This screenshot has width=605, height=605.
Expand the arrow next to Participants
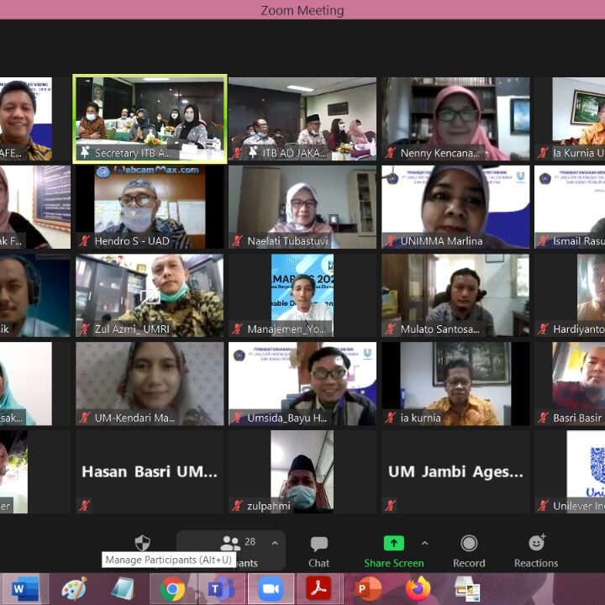pyautogui.click(x=275, y=544)
